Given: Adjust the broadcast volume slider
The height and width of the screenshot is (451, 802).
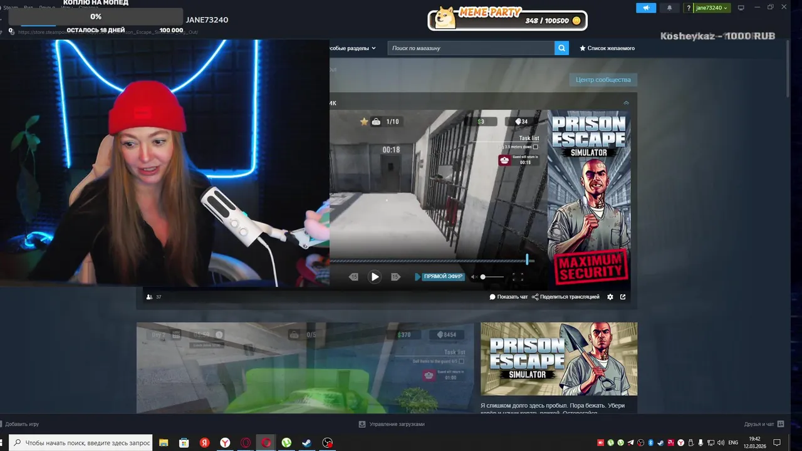Looking at the screenshot, I should (x=492, y=276).
